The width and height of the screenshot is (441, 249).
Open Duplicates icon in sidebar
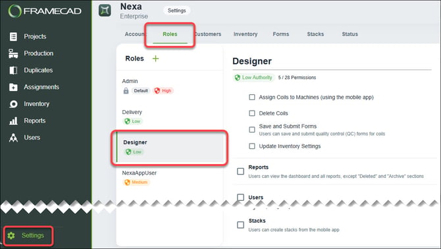13,70
